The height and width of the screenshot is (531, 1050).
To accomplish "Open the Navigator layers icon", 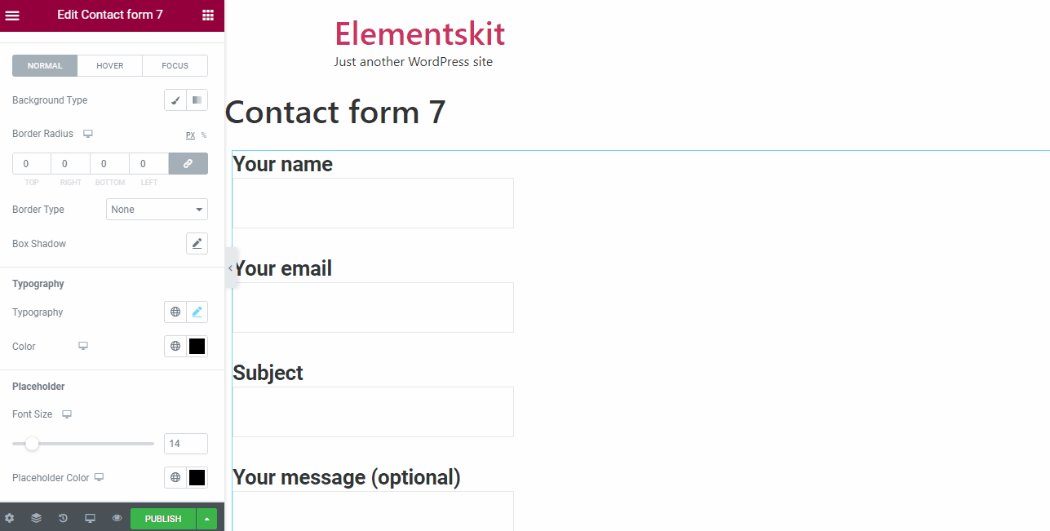I will [36, 518].
